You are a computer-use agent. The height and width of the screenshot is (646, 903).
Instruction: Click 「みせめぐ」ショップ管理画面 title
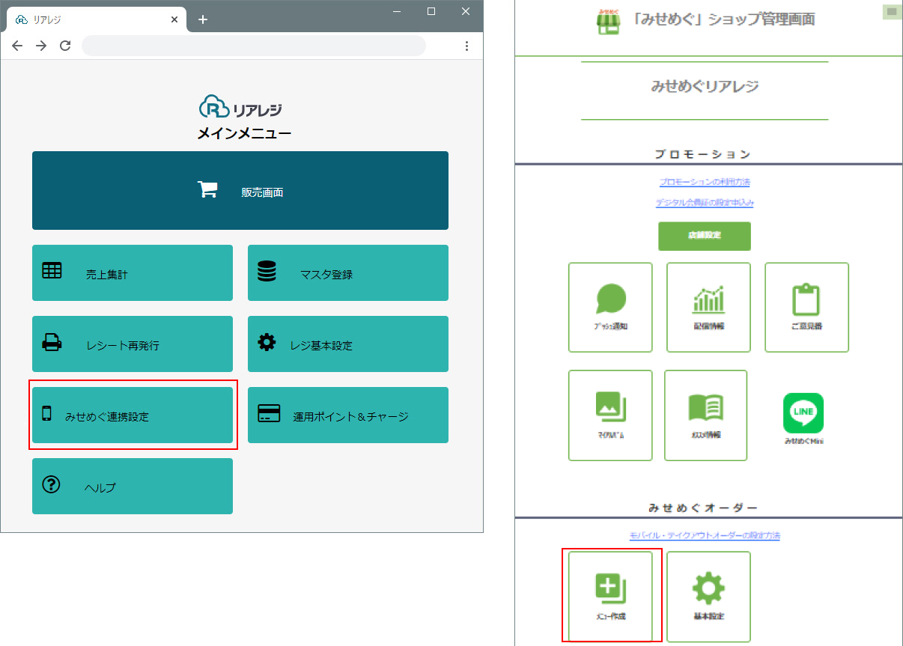[723, 19]
